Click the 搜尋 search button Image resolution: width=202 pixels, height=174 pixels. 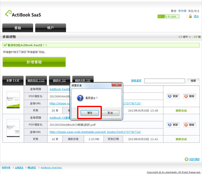[193, 81]
